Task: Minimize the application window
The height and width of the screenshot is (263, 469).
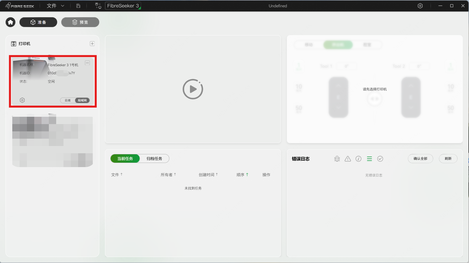Action: [440, 6]
